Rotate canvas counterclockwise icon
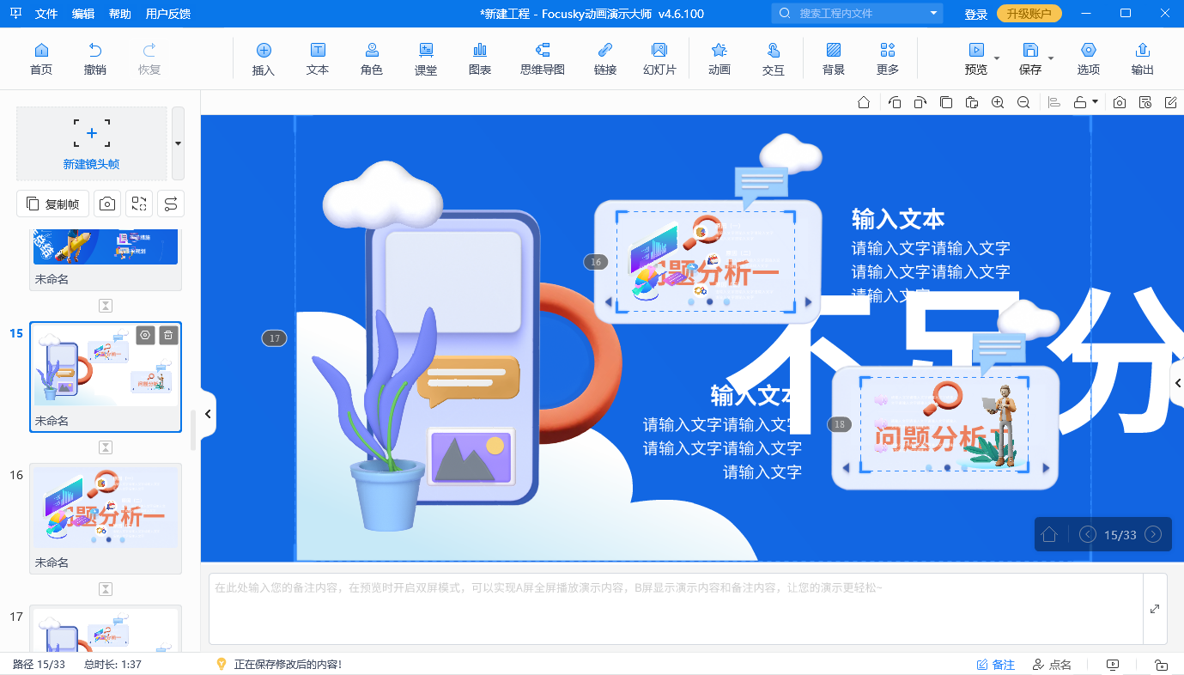This screenshot has height=675, width=1184. pos(894,102)
